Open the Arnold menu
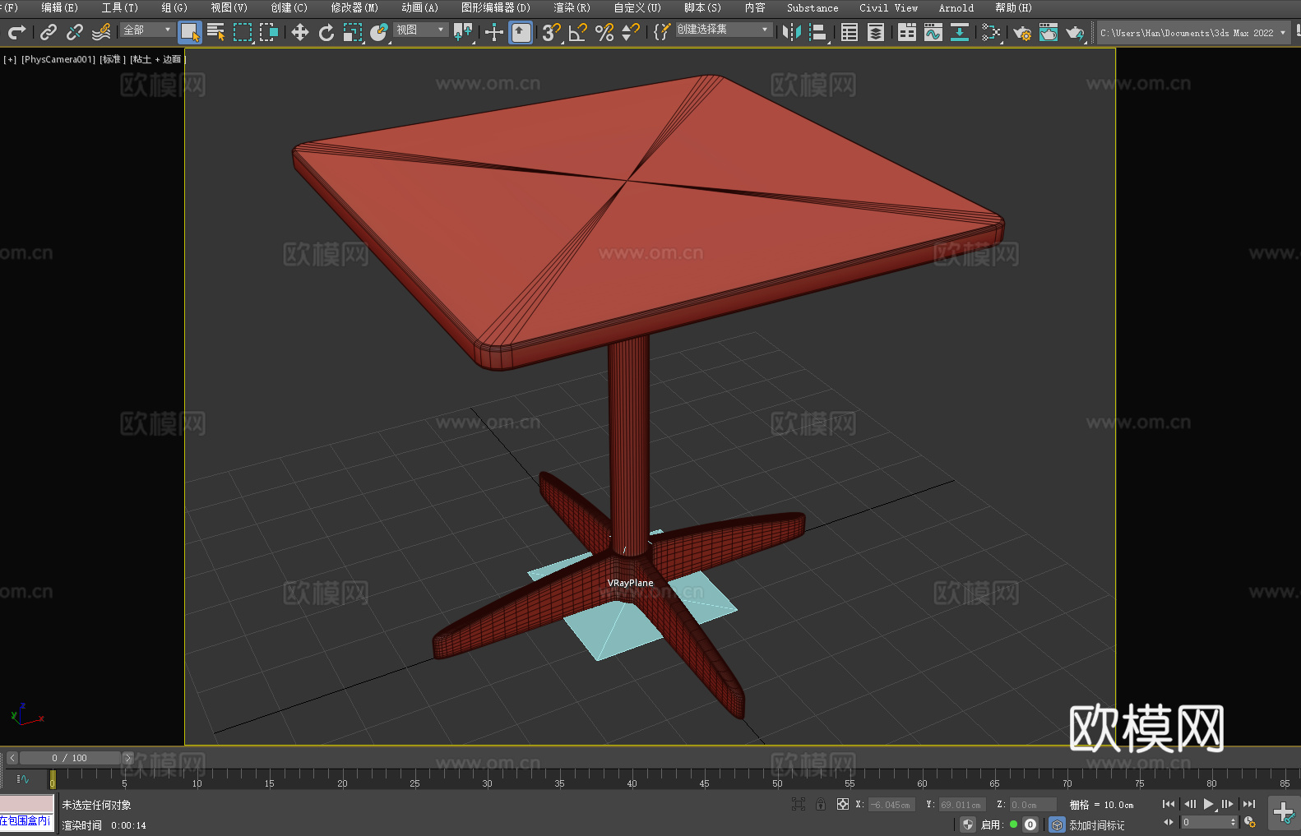Image resolution: width=1301 pixels, height=836 pixels. [956, 7]
